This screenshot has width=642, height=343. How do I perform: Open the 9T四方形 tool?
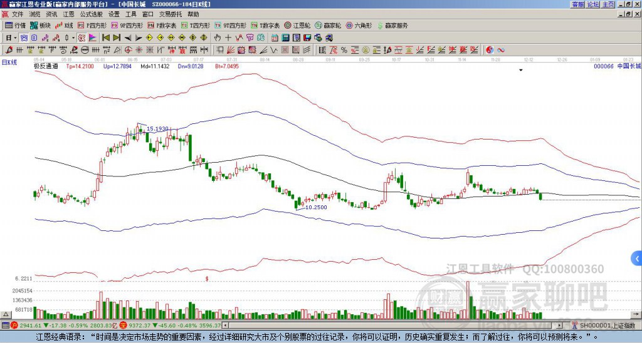[231, 25]
